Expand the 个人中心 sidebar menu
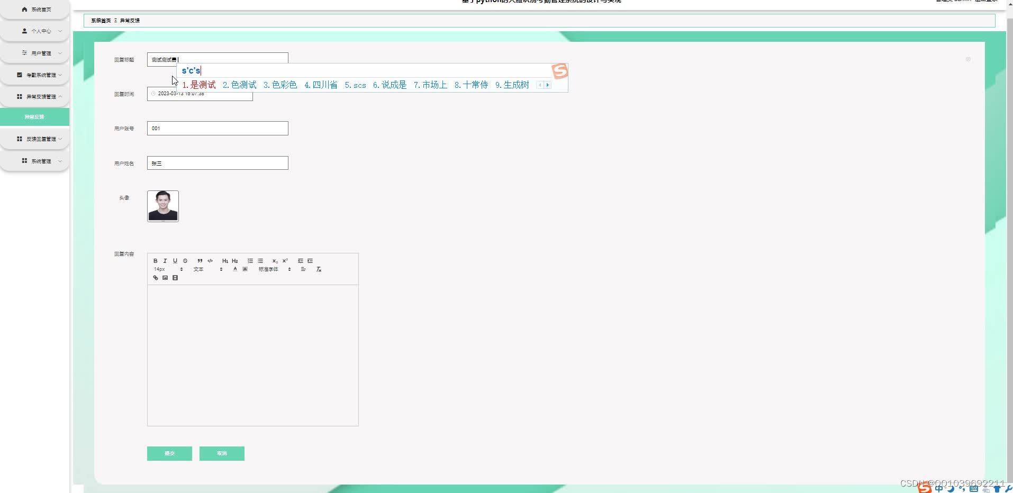Viewport: 1013px width, 493px height. pyautogui.click(x=35, y=31)
